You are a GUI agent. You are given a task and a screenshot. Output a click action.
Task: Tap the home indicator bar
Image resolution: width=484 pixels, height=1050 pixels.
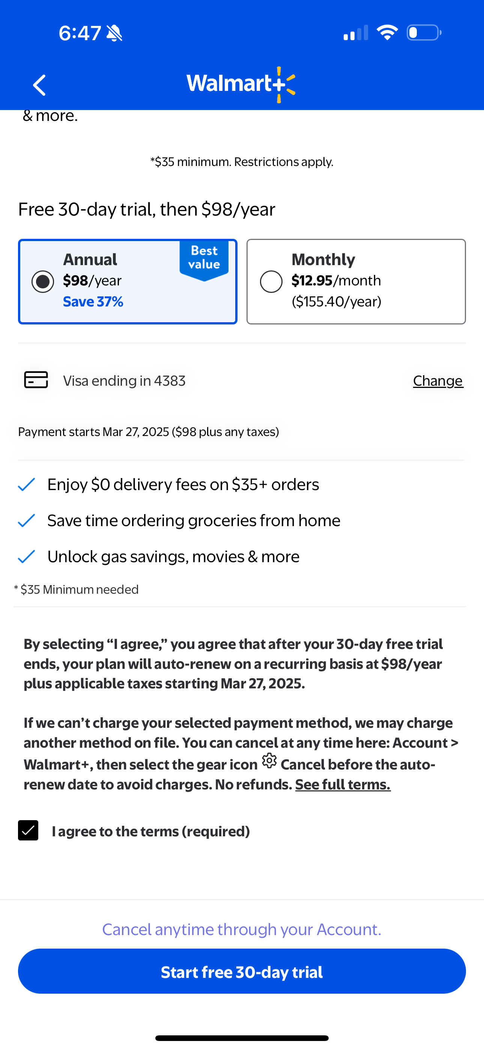242,1038
